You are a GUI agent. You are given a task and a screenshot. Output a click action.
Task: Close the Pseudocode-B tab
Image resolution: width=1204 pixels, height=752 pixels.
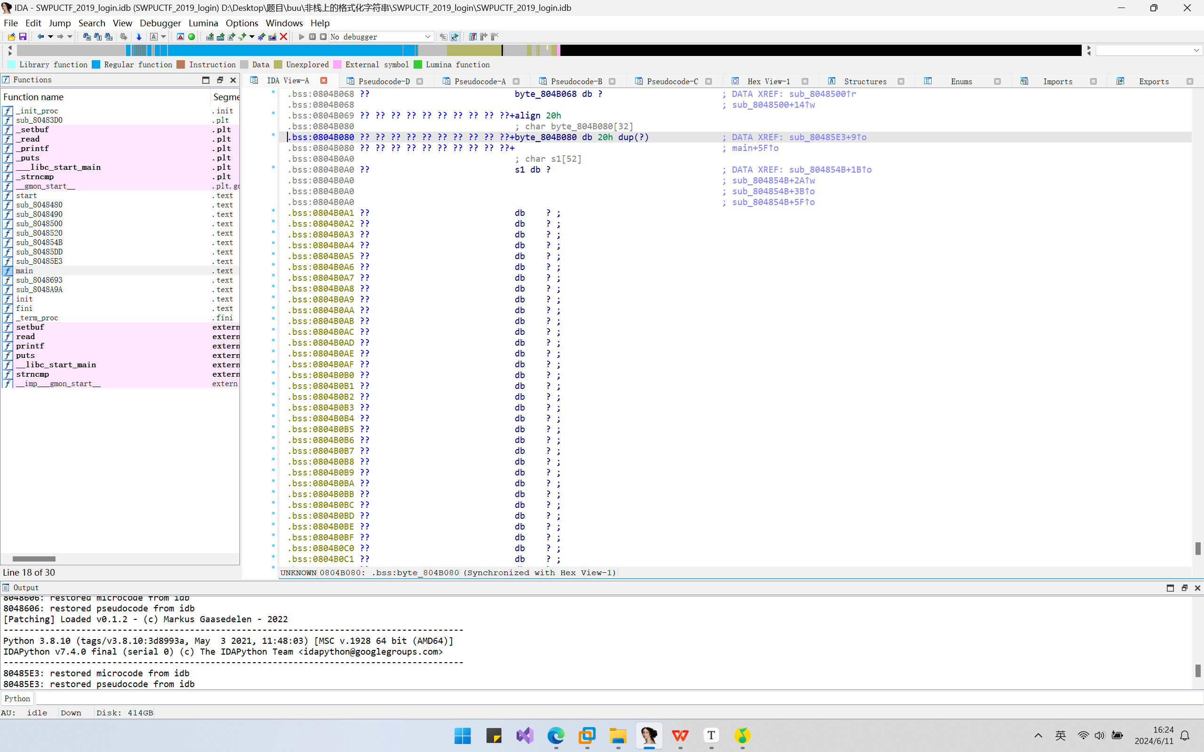[x=612, y=81]
